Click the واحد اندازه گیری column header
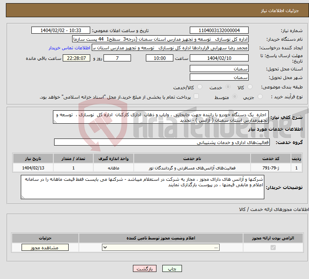309x279 pixels. point(113,158)
